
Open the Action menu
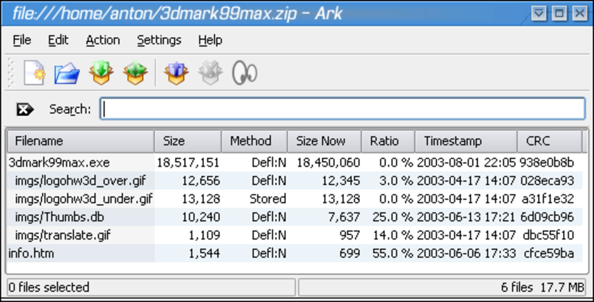[x=103, y=40]
